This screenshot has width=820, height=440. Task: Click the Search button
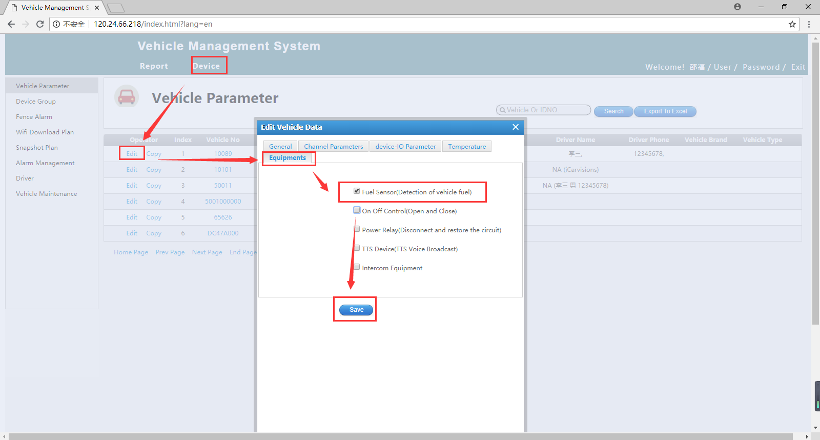coord(613,111)
